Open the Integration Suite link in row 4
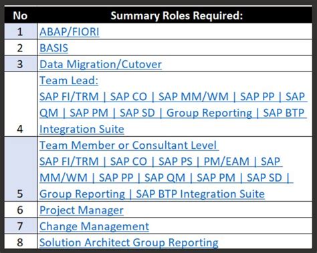This screenshot has height=253, width=317. pos(82,129)
